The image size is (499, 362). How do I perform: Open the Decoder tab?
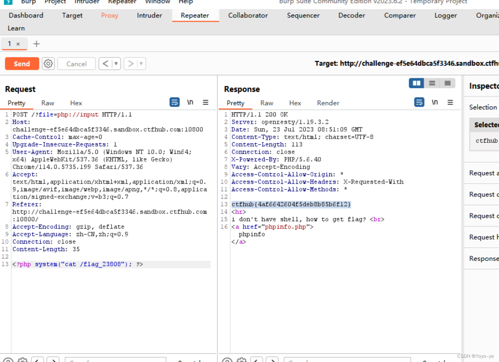(352, 15)
